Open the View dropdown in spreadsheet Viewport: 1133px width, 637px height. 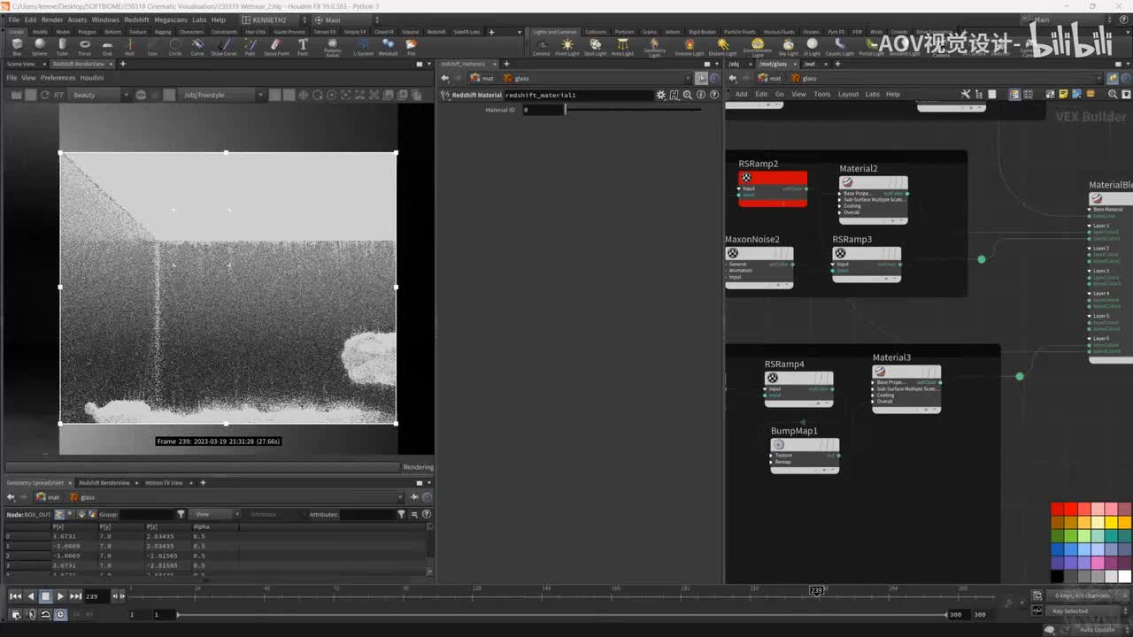pos(217,514)
